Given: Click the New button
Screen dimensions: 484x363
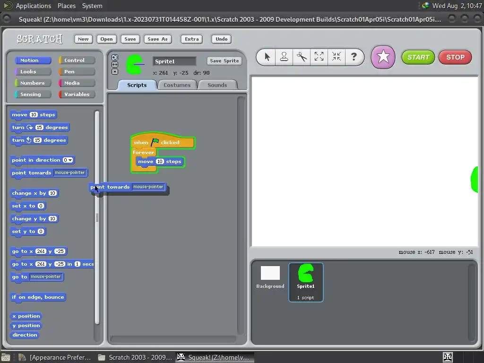Looking at the screenshot, I should coord(83,39).
